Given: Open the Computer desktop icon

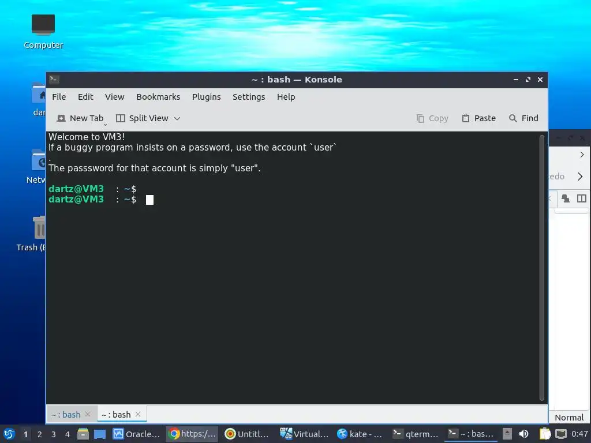Looking at the screenshot, I should tap(43, 32).
